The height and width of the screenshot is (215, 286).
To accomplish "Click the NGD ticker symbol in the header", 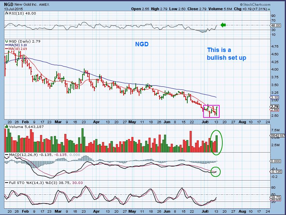I will click(9, 4).
